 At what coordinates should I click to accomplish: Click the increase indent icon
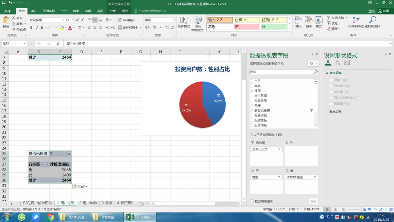click(x=113, y=27)
